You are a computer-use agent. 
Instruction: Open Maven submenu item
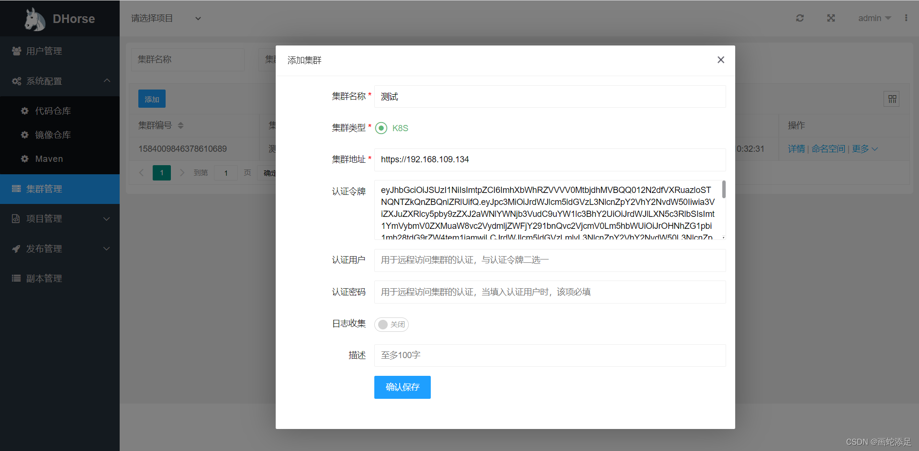pyautogui.click(x=60, y=159)
